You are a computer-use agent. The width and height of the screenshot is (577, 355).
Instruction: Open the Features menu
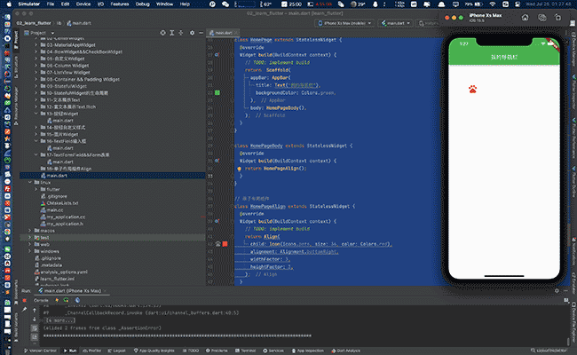pos(120,4)
